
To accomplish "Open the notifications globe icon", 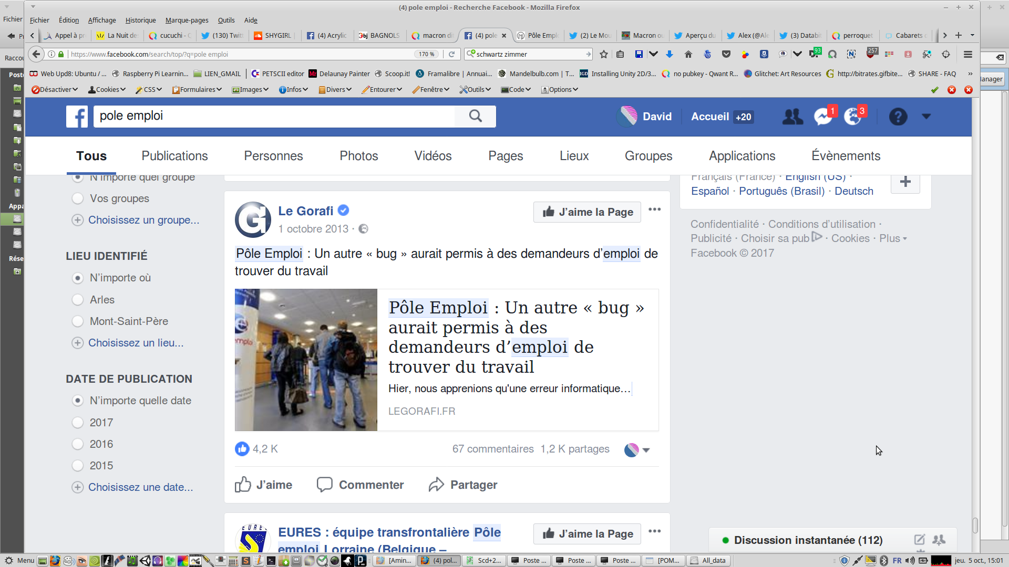I will (852, 117).
